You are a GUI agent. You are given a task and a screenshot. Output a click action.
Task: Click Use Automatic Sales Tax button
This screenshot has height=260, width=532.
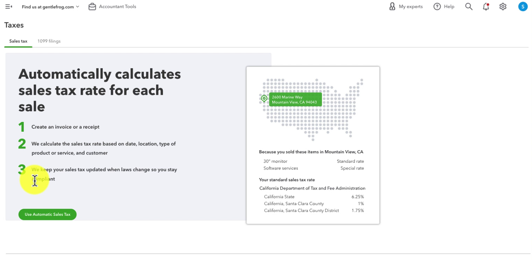pos(47,214)
